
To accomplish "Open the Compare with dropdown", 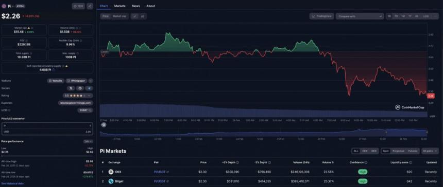I will 360,16.
